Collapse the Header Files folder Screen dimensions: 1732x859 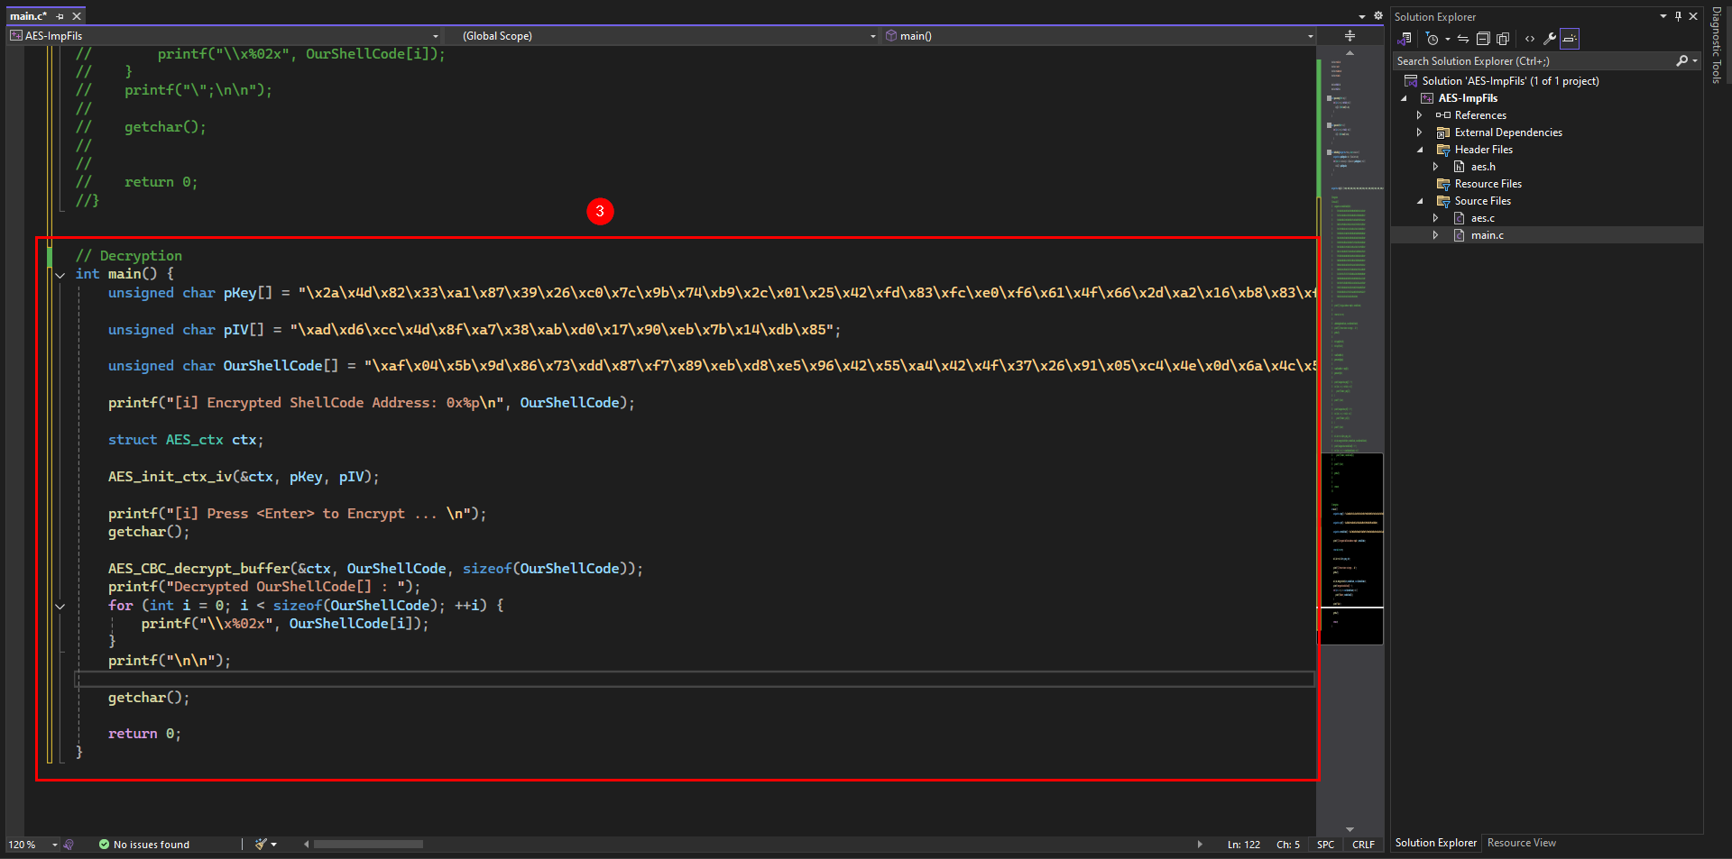tap(1419, 150)
